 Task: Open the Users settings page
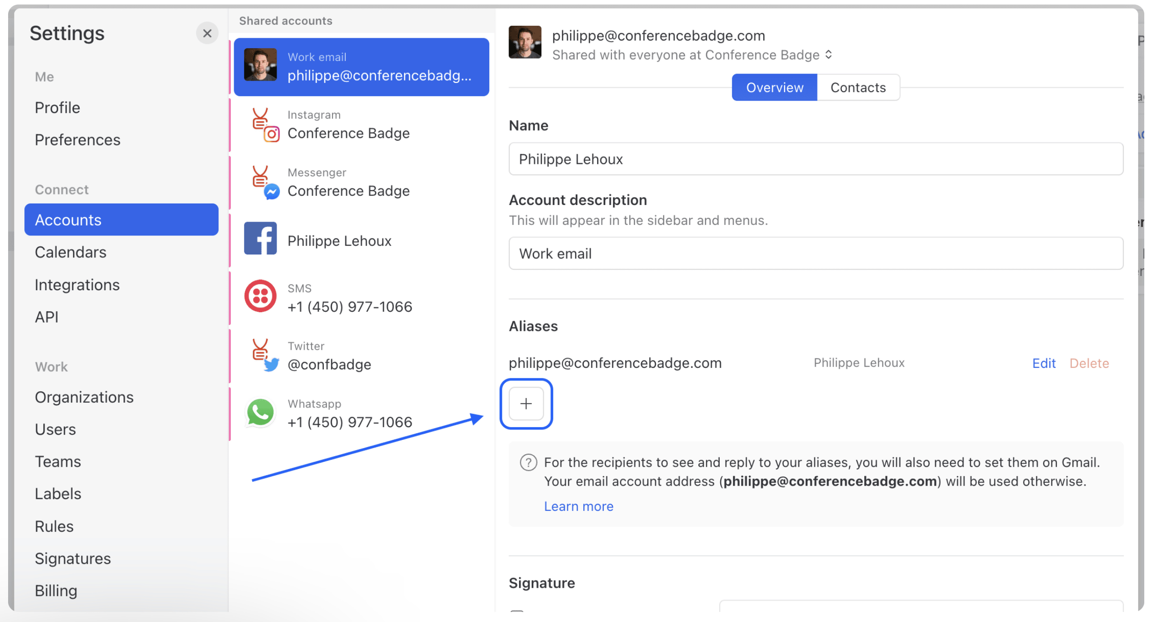pyautogui.click(x=55, y=429)
